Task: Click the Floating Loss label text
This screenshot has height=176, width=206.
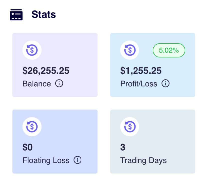Action: coord(46,160)
